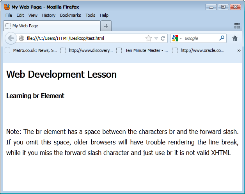245x194 pixels.
Task: Go to the Home page icon
Action: [x=235, y=38]
